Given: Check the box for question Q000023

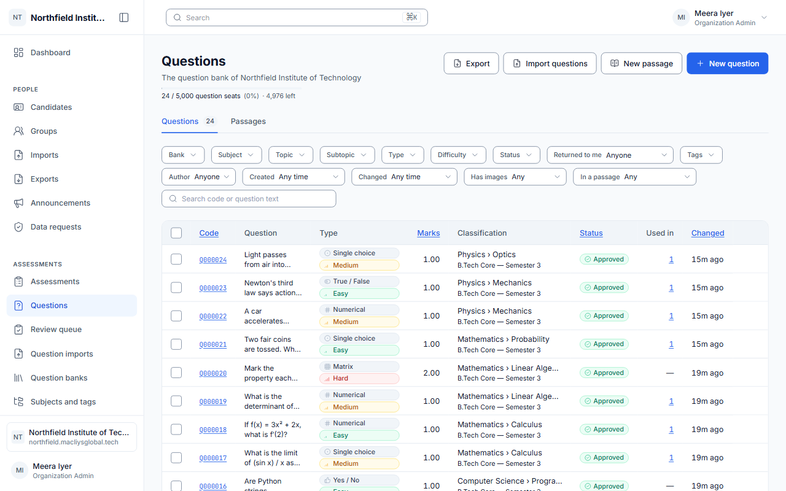Looking at the screenshot, I should click(x=176, y=288).
